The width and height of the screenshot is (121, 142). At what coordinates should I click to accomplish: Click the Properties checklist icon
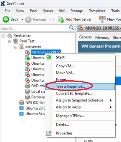tap(49, 133)
